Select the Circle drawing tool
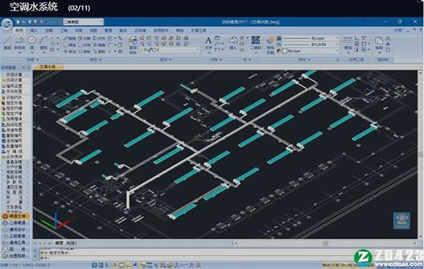 (x=32, y=42)
